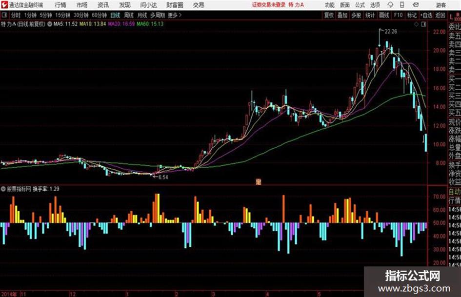Screen dimensions: 461x297
Task: Open the 交易 menu
Action: coord(199,5)
